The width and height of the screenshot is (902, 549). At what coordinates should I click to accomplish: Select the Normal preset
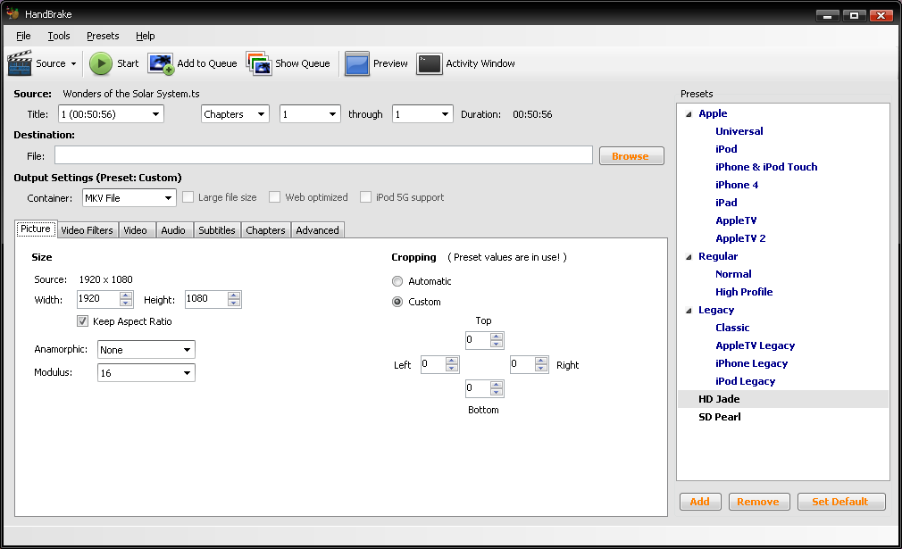(733, 274)
